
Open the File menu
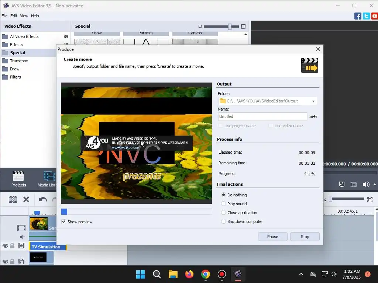coord(4,16)
